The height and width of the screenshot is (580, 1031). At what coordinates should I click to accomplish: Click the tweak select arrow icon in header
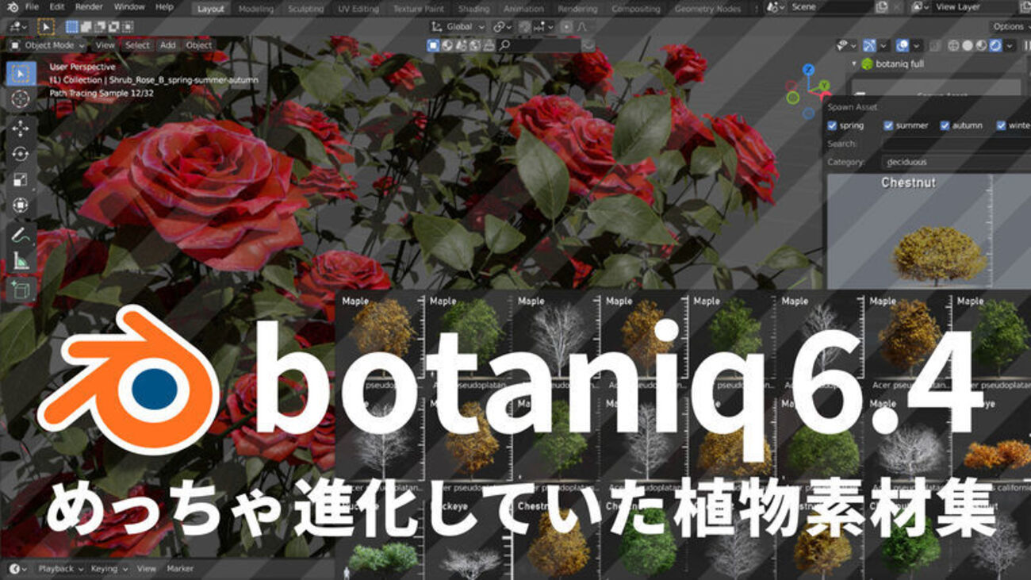(x=46, y=26)
